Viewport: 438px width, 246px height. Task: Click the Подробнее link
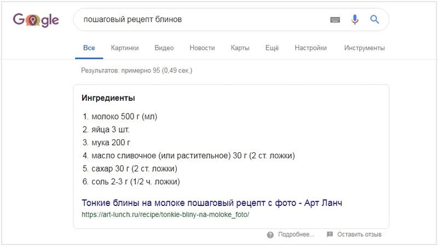[x=296, y=234]
